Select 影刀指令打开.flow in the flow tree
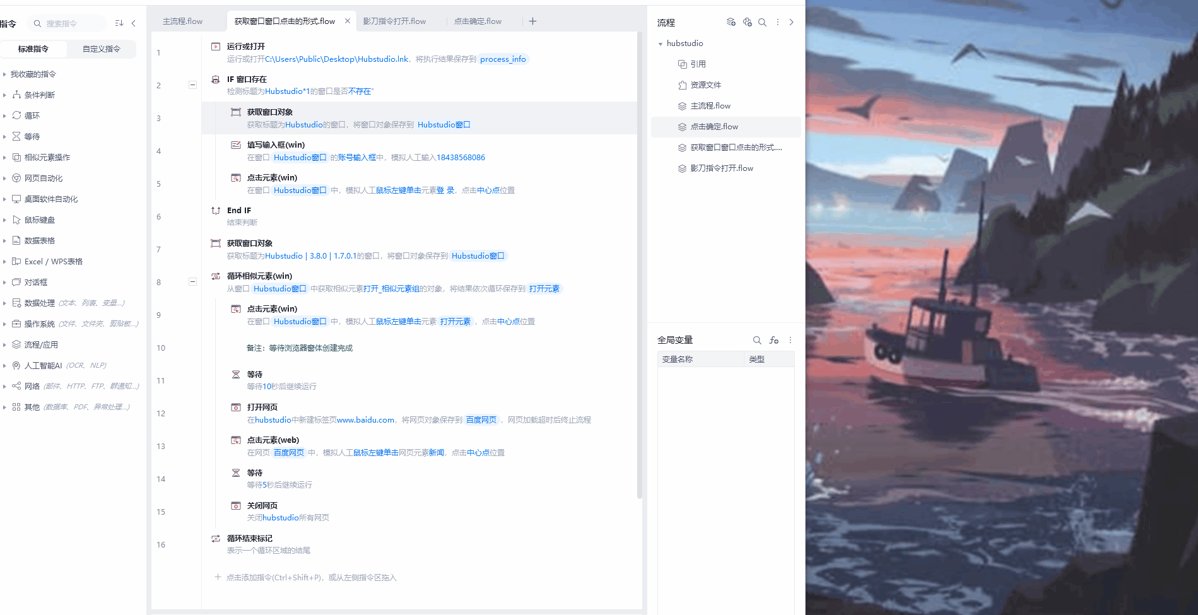The width and height of the screenshot is (1198, 615). coord(722,168)
